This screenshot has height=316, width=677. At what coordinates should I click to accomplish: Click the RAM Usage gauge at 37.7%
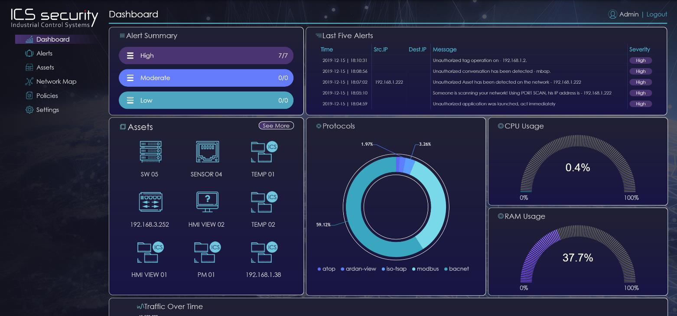tap(578, 254)
